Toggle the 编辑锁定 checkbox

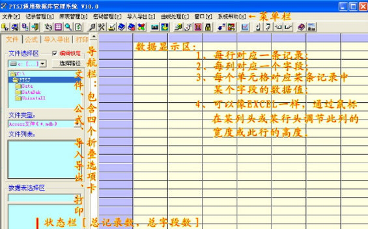(x=55, y=53)
